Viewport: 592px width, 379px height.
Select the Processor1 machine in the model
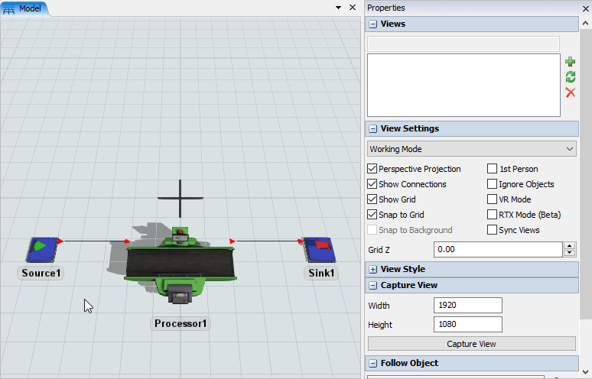click(x=181, y=264)
